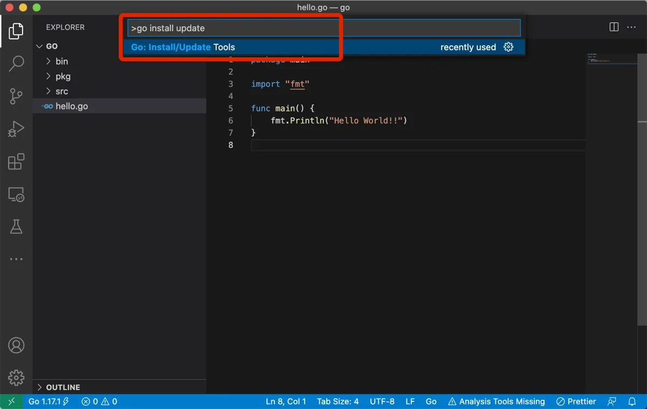Expand the bin folder

coord(119,61)
